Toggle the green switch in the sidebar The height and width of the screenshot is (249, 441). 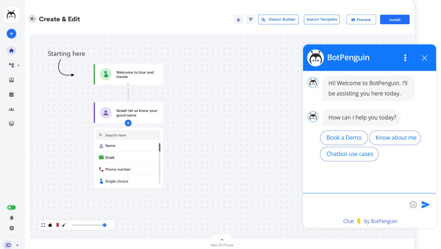[11, 207]
